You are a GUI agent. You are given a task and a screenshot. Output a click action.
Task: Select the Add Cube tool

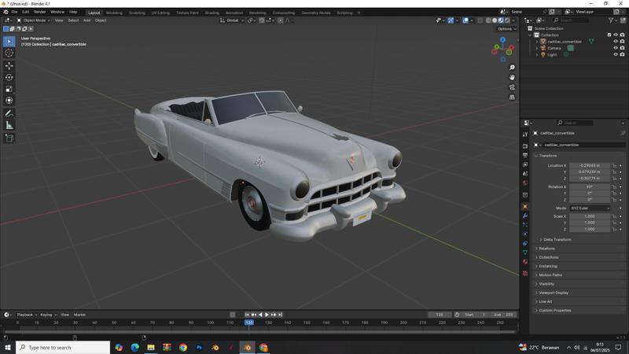[9, 138]
